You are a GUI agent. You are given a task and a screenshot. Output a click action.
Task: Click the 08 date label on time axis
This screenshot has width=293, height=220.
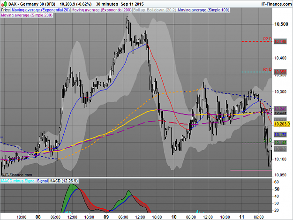click(38, 217)
